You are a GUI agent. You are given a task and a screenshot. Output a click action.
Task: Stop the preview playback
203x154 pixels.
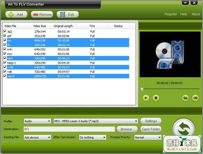pyautogui.click(x=156, y=98)
